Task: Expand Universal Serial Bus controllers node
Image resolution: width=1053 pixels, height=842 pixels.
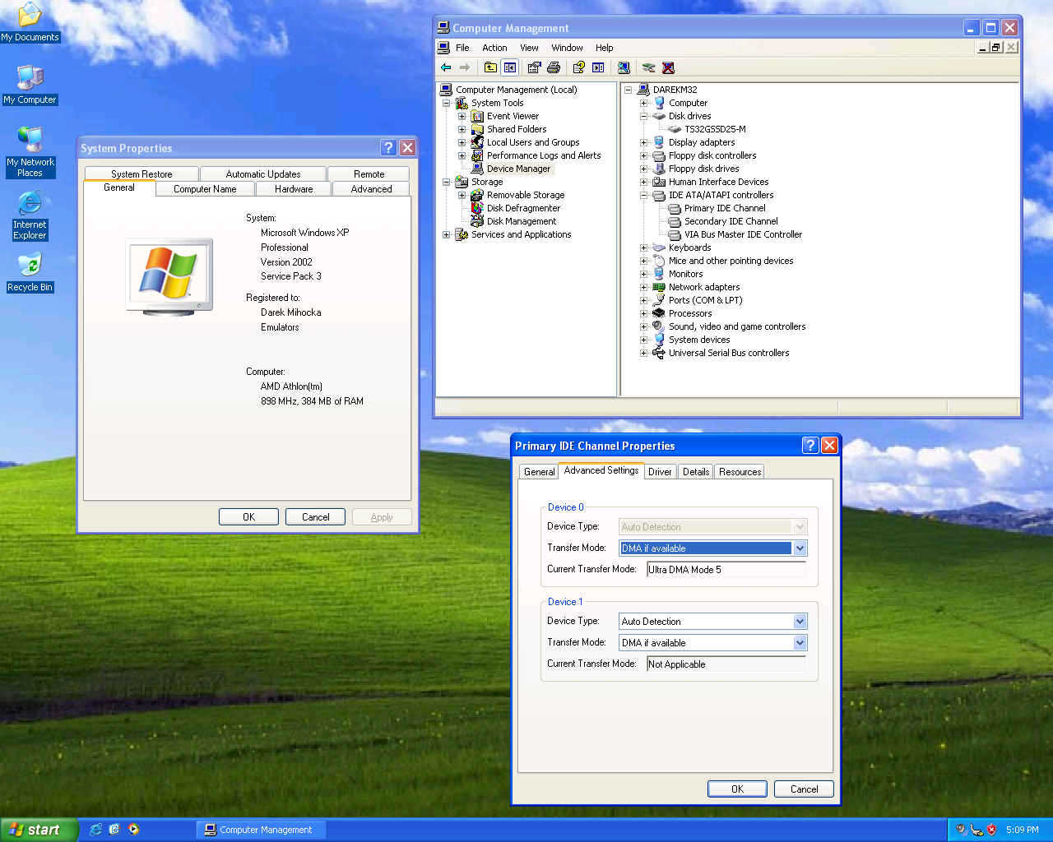Action: pyautogui.click(x=643, y=353)
